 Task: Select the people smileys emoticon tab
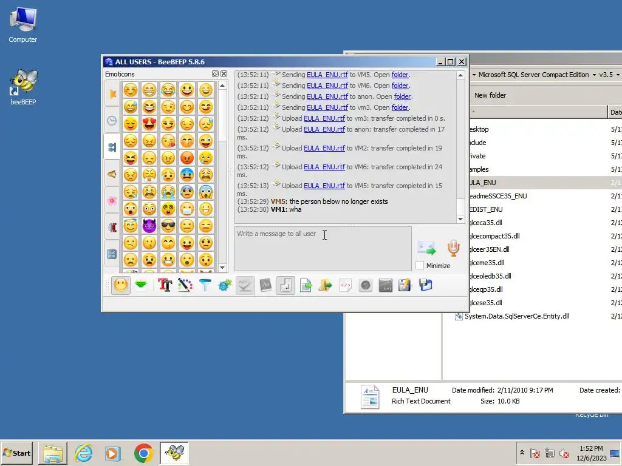coord(112,147)
